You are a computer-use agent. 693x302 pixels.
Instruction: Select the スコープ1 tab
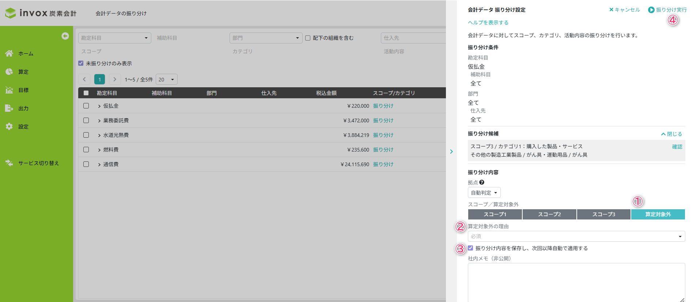click(x=495, y=214)
